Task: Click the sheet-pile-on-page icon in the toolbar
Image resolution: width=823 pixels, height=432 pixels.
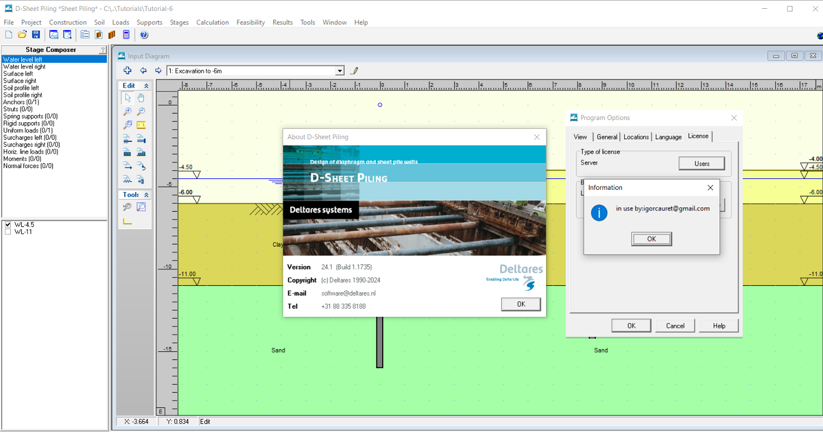Action: (99, 35)
